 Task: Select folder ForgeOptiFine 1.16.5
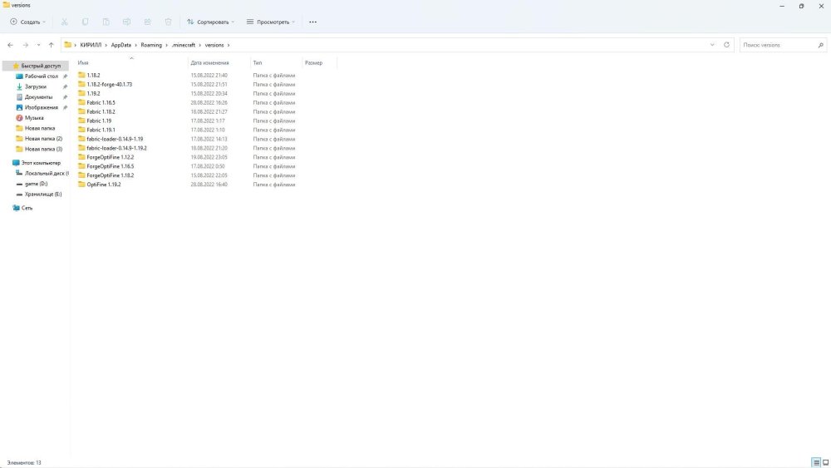point(111,166)
